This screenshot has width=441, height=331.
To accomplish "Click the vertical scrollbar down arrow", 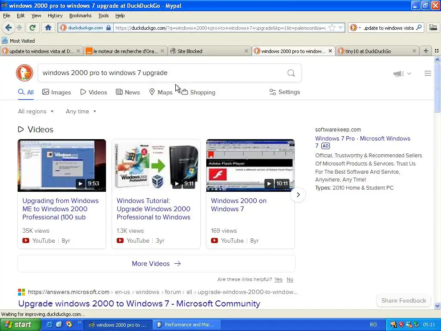I will point(437,306).
